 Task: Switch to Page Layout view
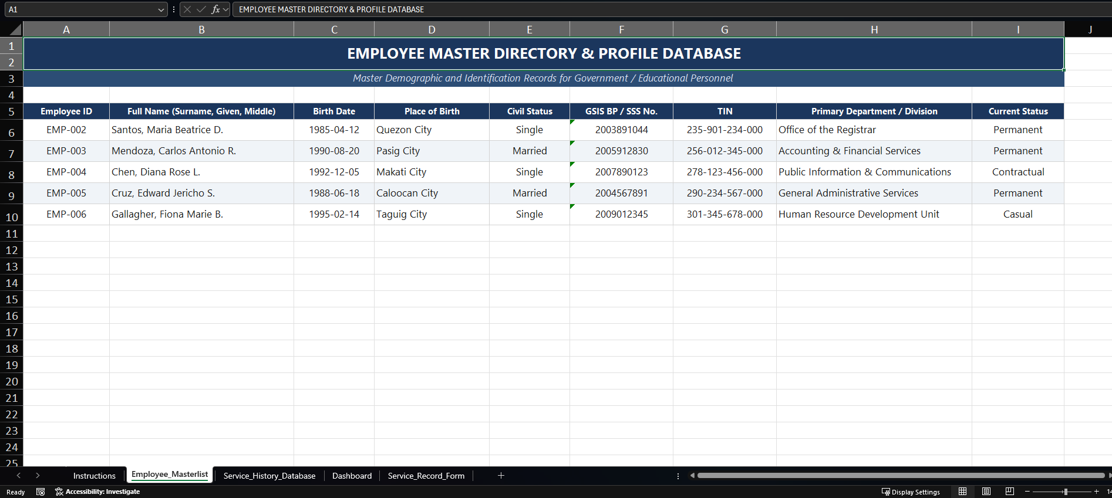pyautogui.click(x=986, y=492)
